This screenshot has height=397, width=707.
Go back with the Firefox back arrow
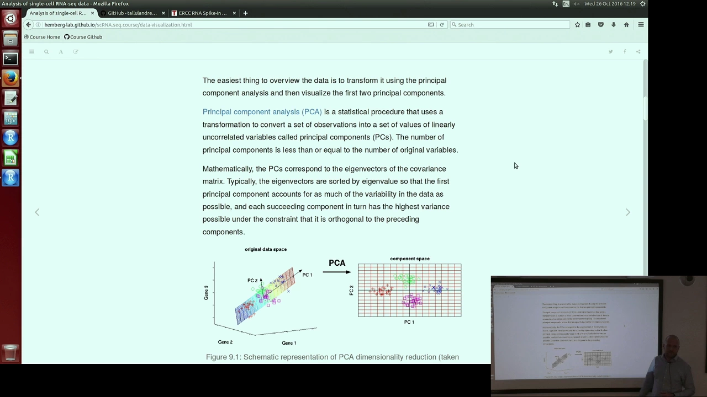pyautogui.click(x=29, y=24)
